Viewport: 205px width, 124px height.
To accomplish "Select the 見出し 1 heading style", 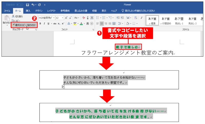I will point(179,21).
